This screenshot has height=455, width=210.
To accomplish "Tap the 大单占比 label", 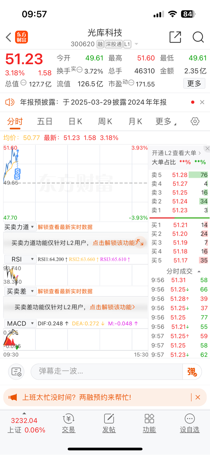I will click(x=164, y=162).
